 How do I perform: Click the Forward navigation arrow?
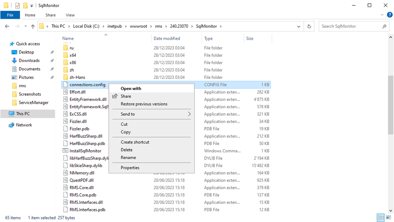point(17,26)
